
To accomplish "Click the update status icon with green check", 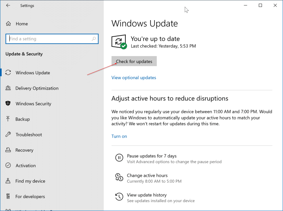I will (119, 42).
